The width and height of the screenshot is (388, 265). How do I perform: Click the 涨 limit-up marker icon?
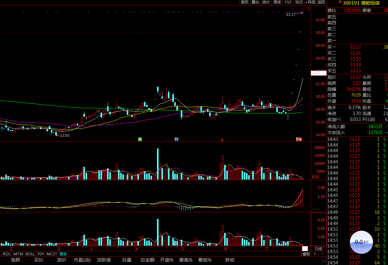coord(299,139)
